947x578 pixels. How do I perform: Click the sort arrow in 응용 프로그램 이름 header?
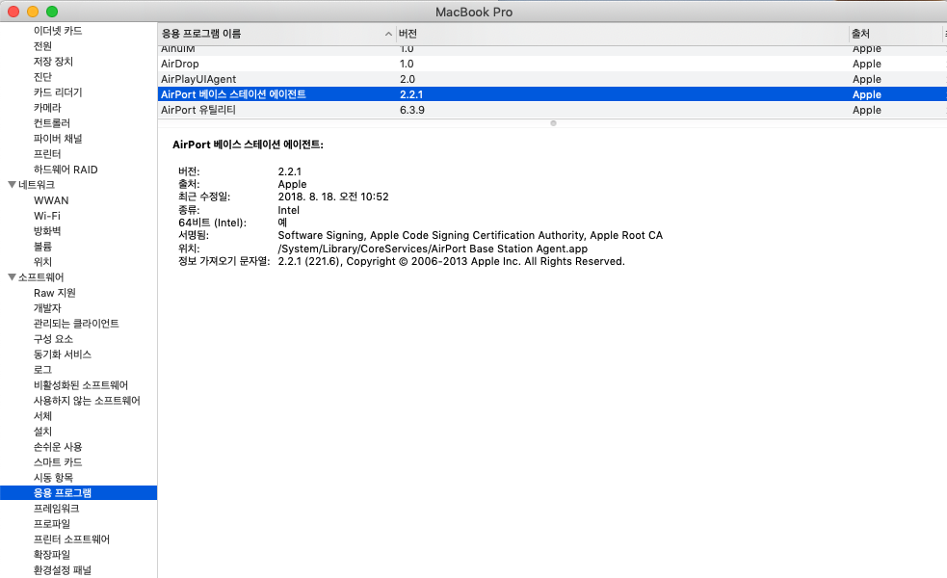tap(388, 34)
